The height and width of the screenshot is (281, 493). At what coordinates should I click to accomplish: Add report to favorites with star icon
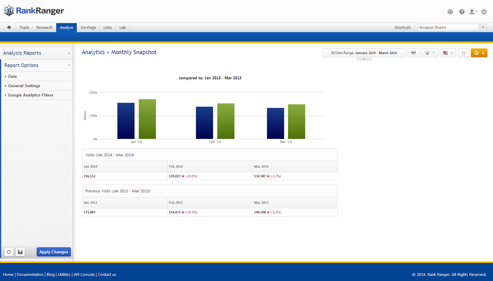(463, 53)
